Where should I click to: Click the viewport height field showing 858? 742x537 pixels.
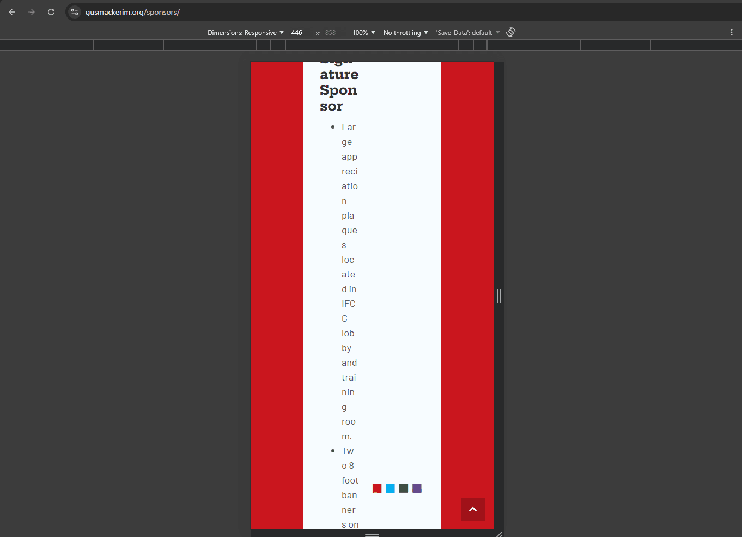coord(331,33)
